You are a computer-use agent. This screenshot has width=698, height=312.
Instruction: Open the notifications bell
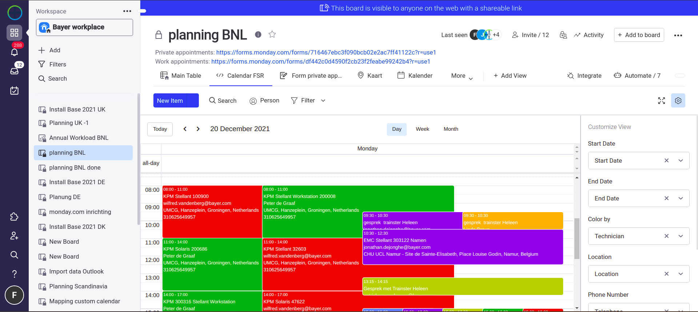(x=15, y=52)
